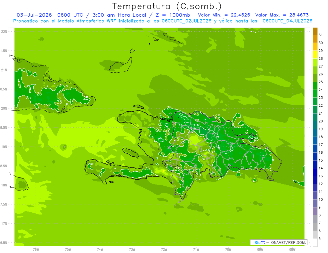Viewport: 328px width, 253px height.
Task: Click the "22N" latitude axis label
Action: click(x=4, y=32)
